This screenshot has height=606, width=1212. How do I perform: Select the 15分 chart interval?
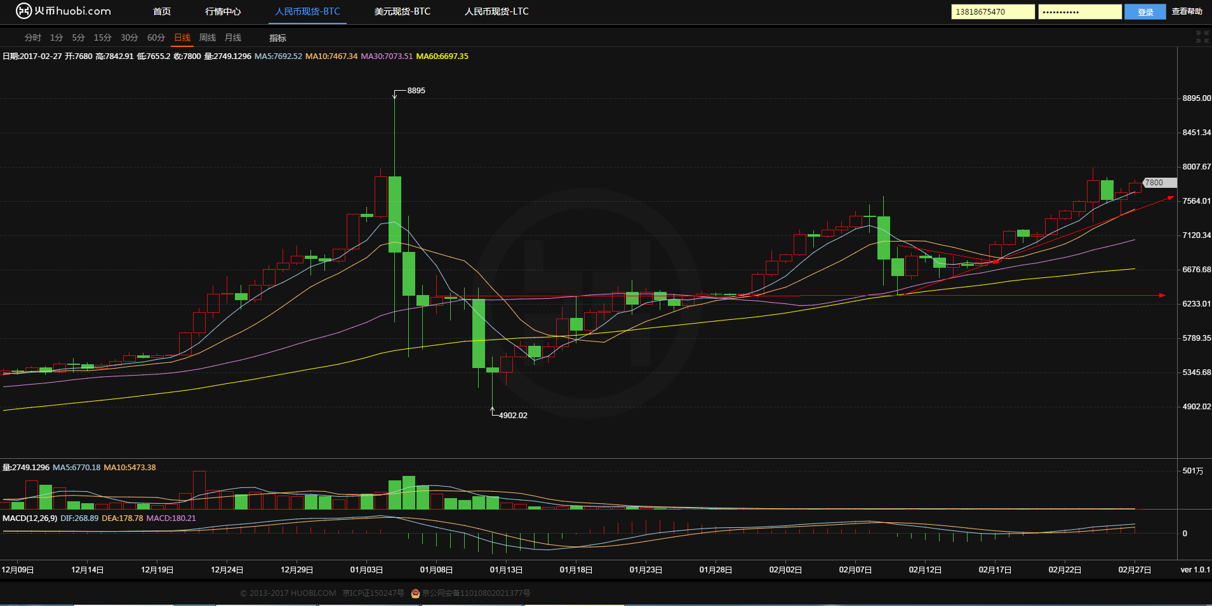coord(102,37)
